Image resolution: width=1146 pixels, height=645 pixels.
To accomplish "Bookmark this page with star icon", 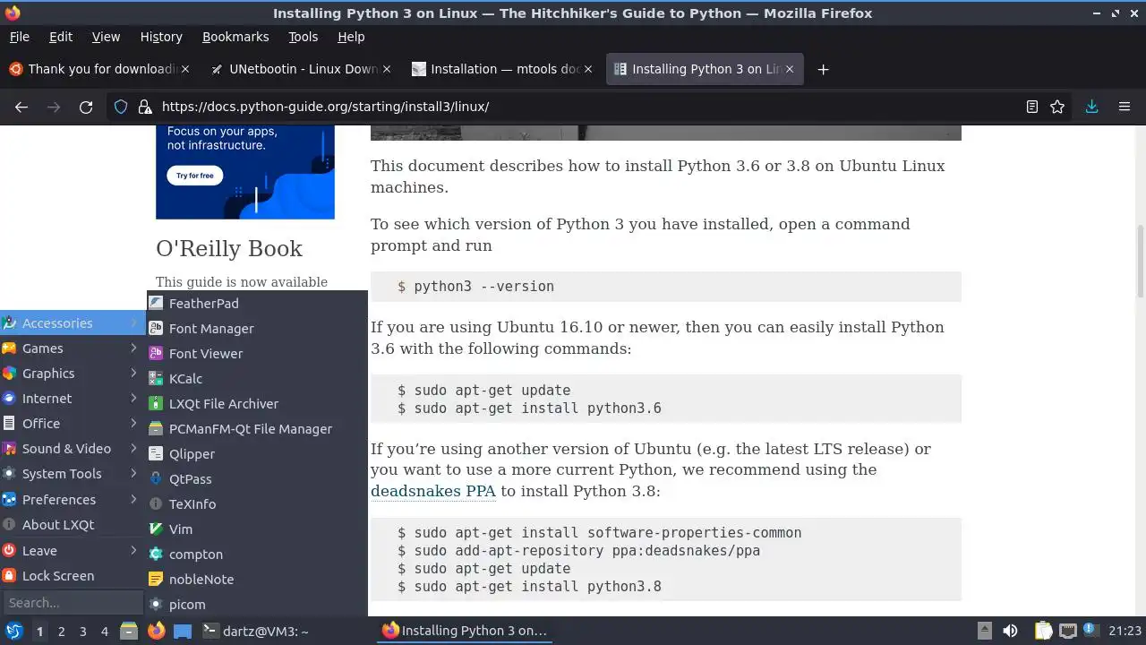I will coord(1057,107).
